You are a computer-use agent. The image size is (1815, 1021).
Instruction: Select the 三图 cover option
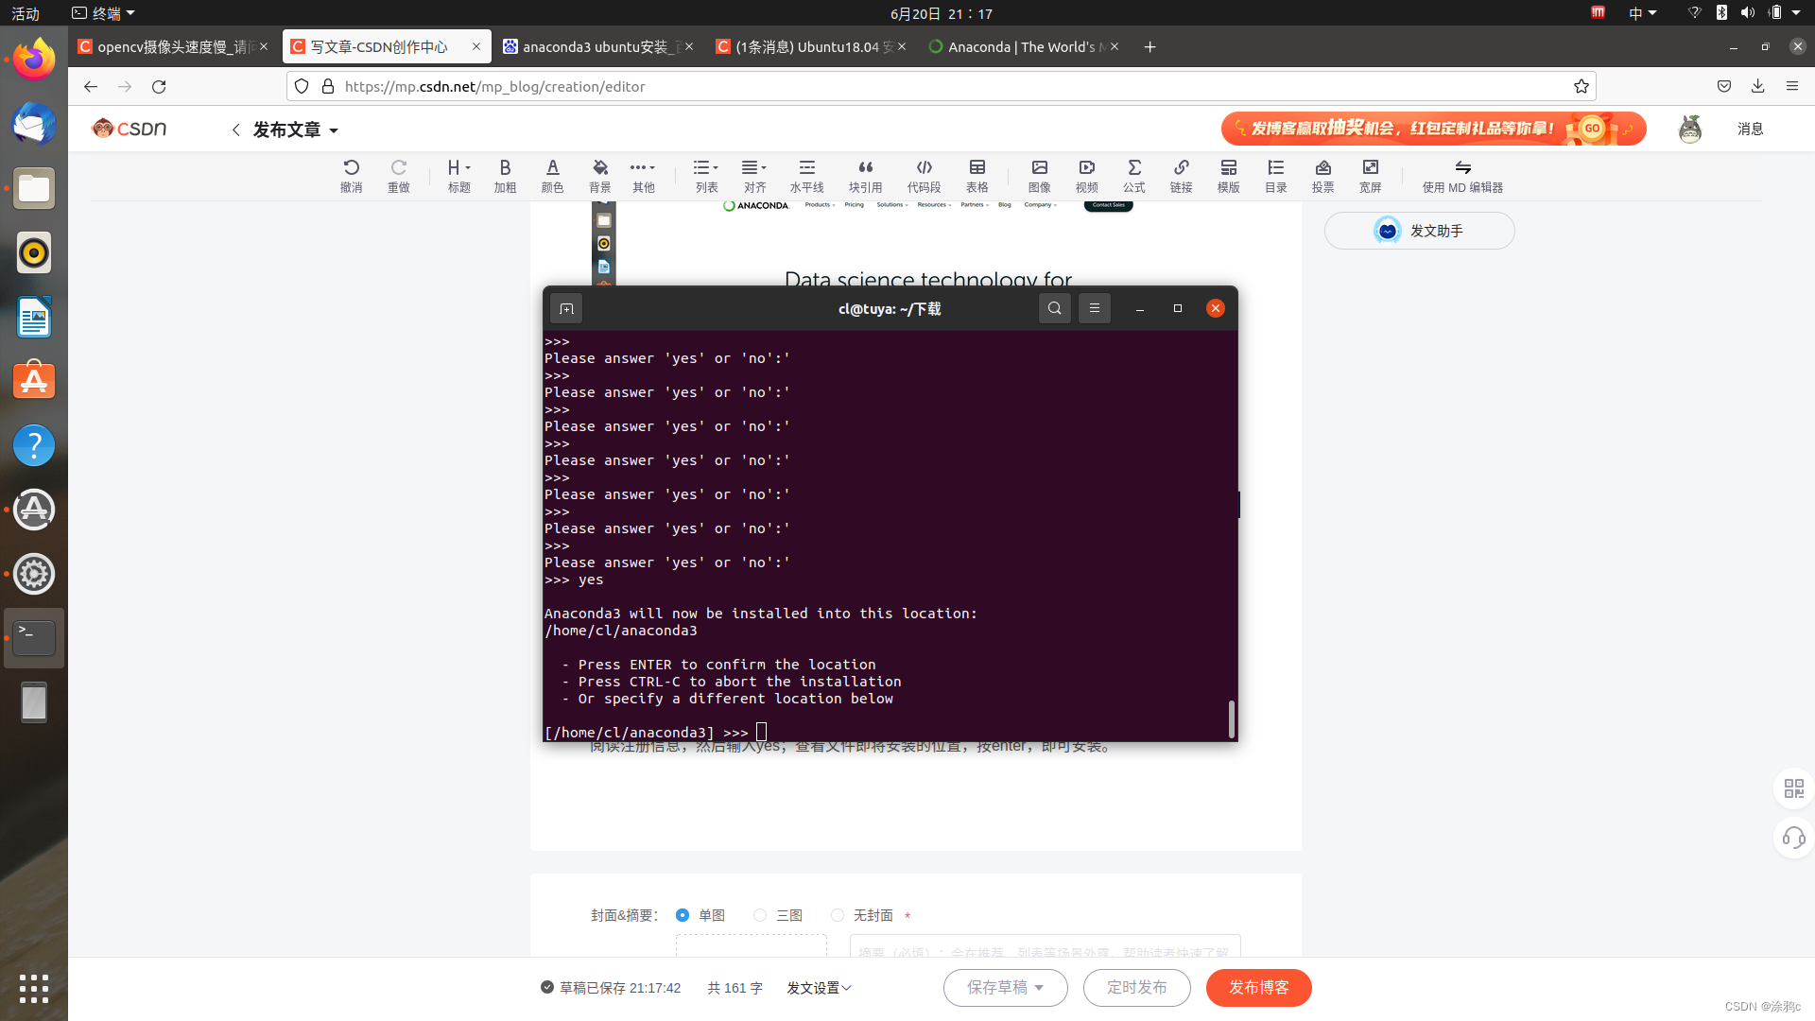[760, 915]
